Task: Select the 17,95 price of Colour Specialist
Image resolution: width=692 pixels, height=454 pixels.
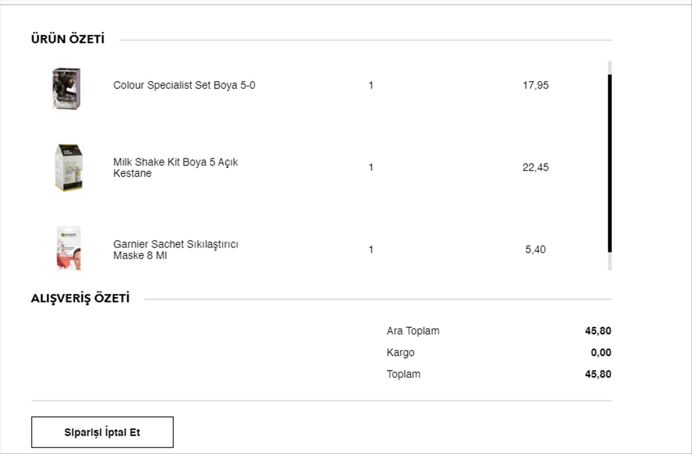Action: click(536, 85)
